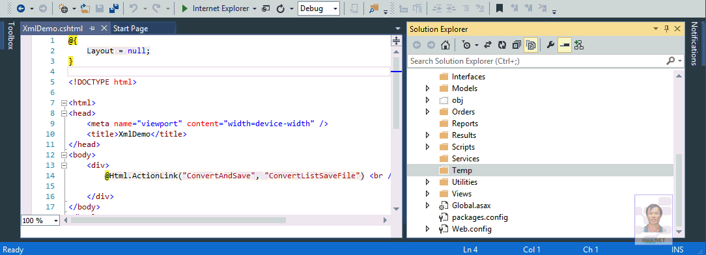This screenshot has height=255, width=706.
Task: Expand the Global.asax node
Action: click(x=428, y=205)
